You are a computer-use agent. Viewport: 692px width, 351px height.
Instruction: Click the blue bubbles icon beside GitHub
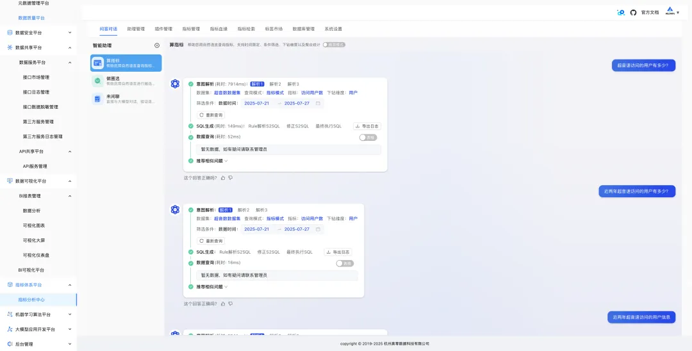pyautogui.click(x=621, y=12)
